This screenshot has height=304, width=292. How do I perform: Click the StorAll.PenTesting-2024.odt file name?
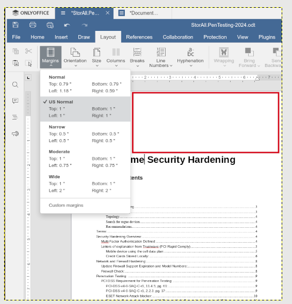click(223, 25)
